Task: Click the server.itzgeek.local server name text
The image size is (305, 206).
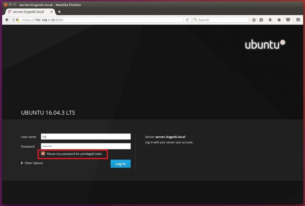Action: 170,137
